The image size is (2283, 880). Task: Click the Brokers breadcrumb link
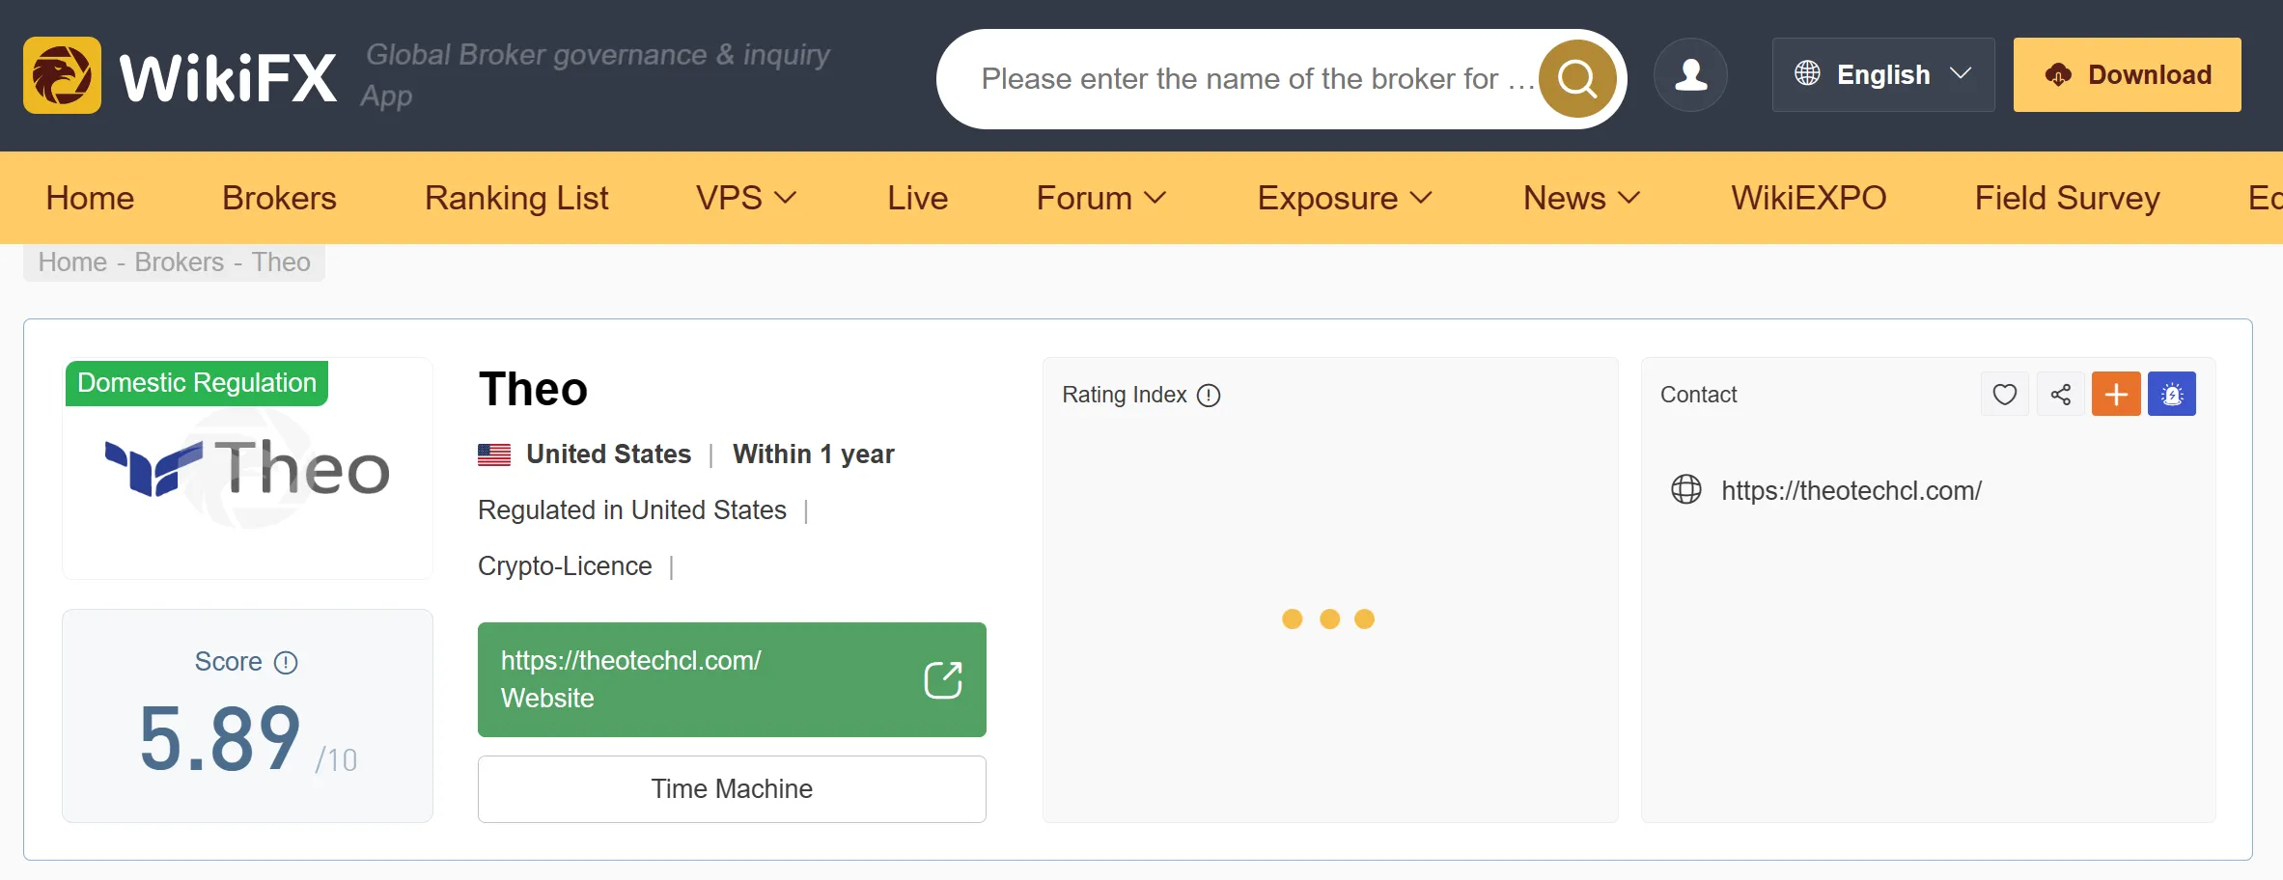click(180, 262)
